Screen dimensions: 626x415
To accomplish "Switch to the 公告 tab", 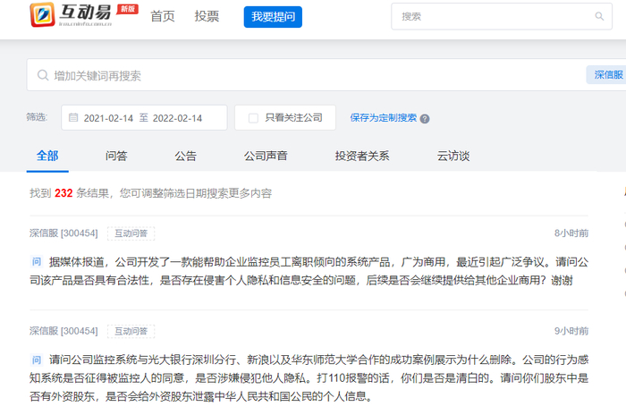I will (186, 156).
